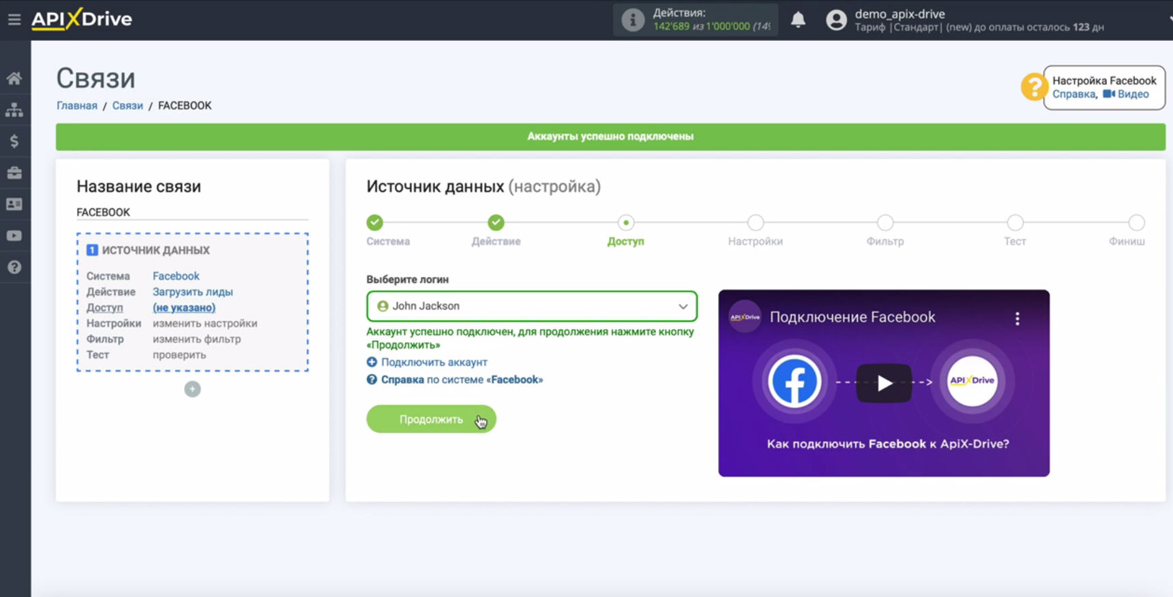Click the actions info icon
This screenshot has width=1173, height=597.
(633, 20)
